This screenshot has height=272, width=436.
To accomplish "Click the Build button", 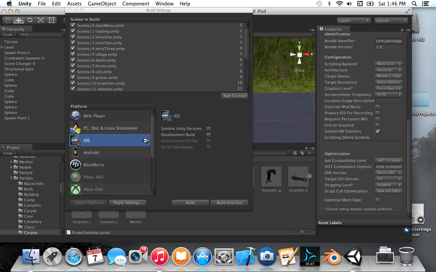I will tap(190, 203).
